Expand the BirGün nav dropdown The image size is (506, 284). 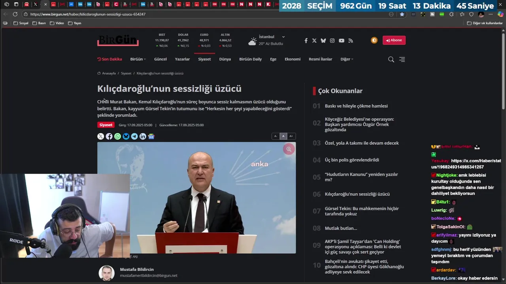click(138, 59)
